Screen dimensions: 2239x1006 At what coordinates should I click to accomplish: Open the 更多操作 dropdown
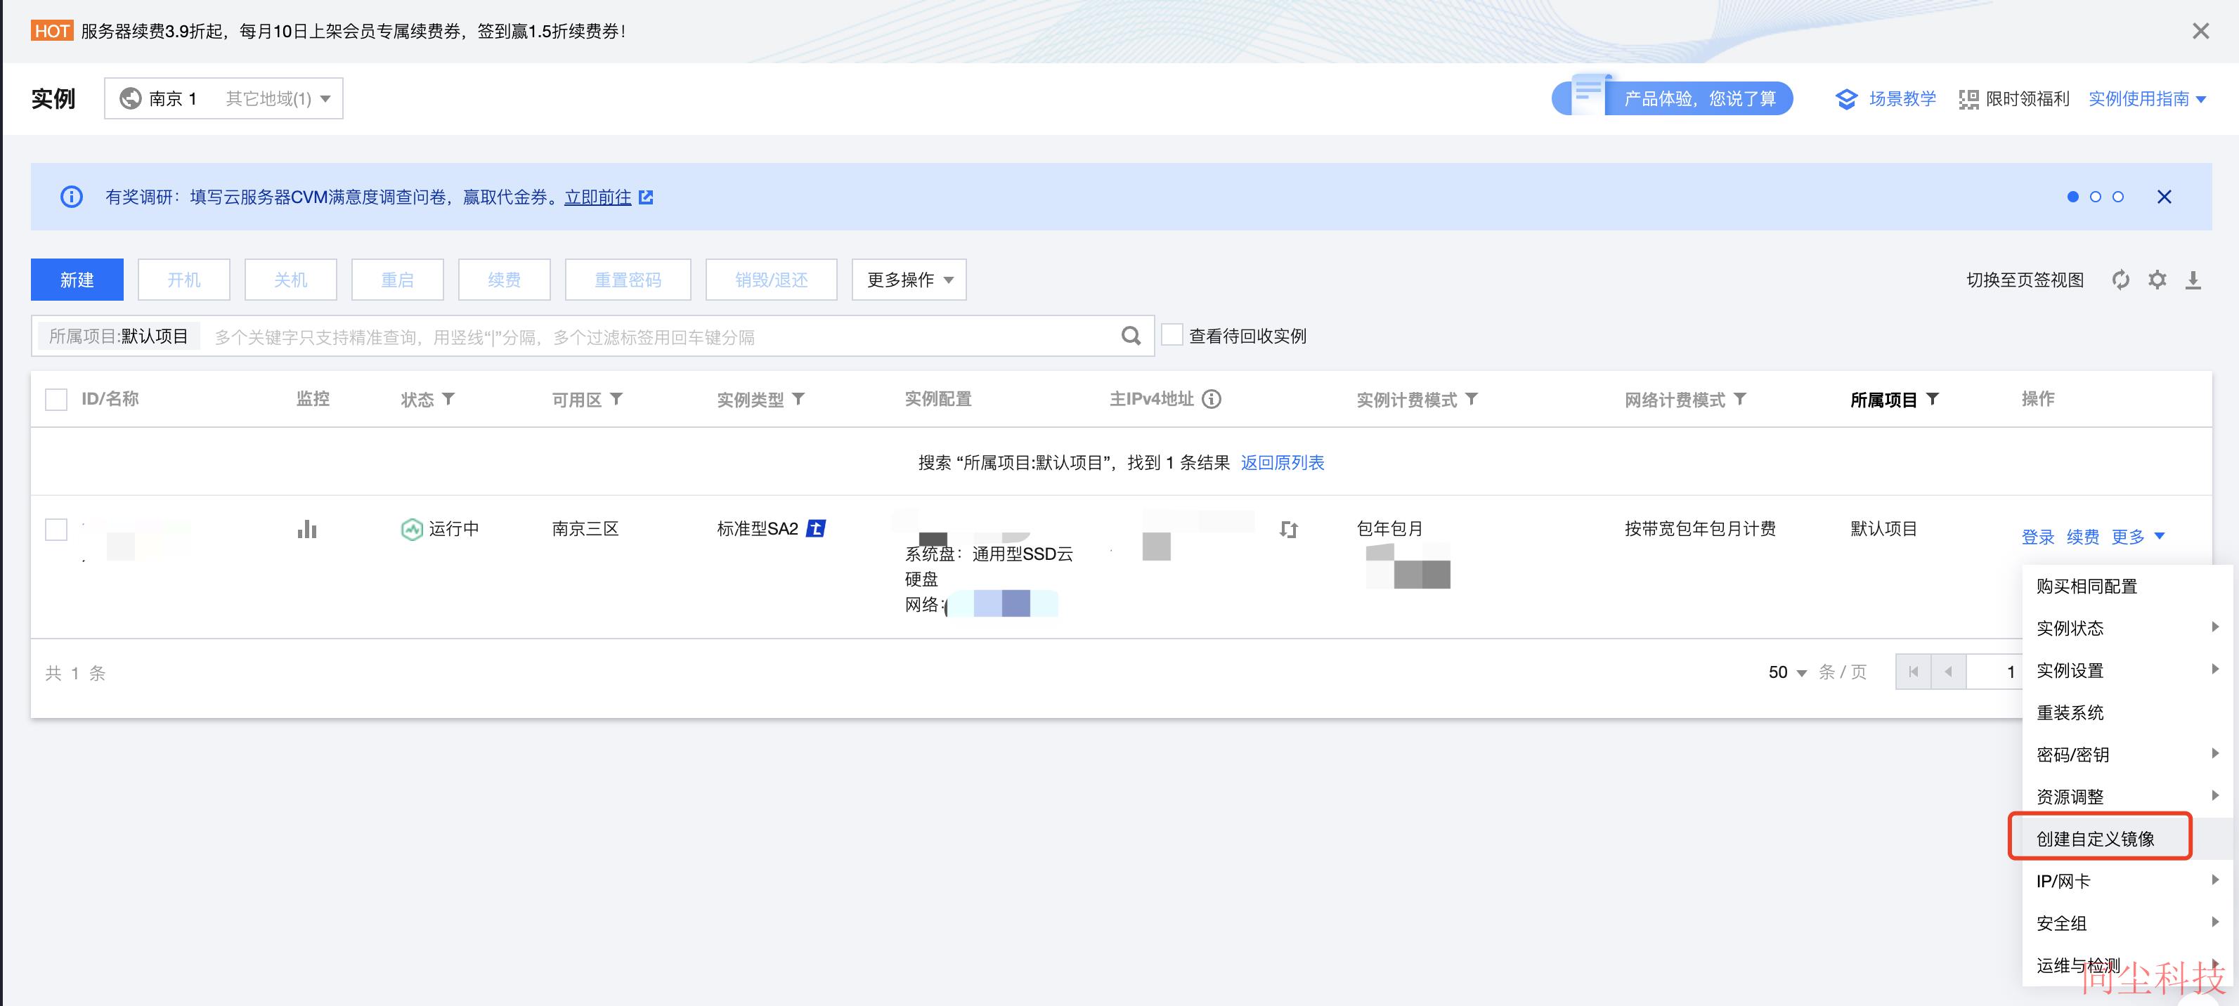coord(909,280)
